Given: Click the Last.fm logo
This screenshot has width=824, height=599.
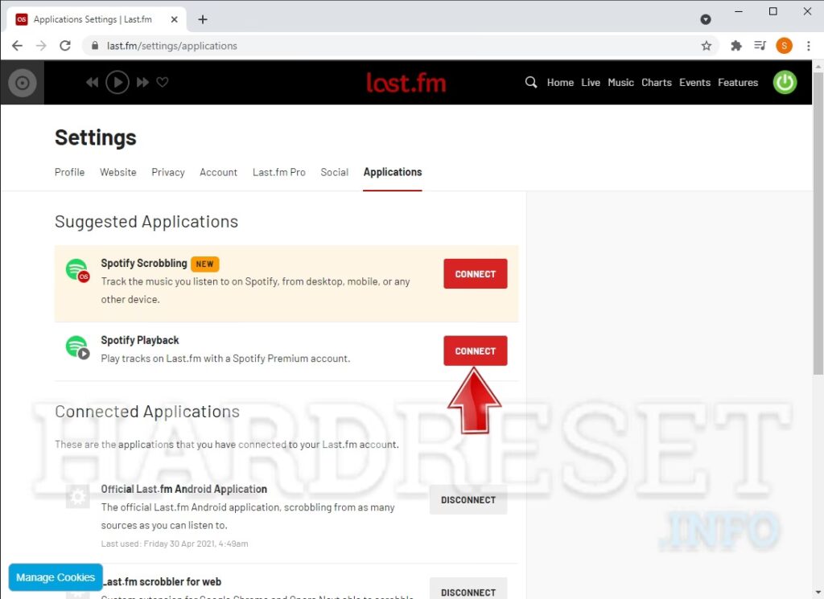Looking at the screenshot, I should [x=406, y=82].
